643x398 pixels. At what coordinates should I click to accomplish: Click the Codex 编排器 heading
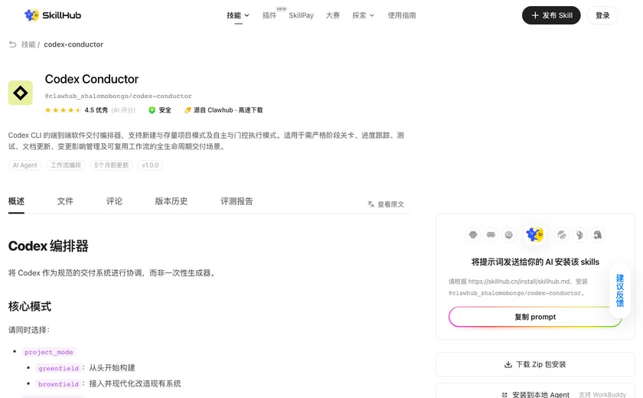48,246
